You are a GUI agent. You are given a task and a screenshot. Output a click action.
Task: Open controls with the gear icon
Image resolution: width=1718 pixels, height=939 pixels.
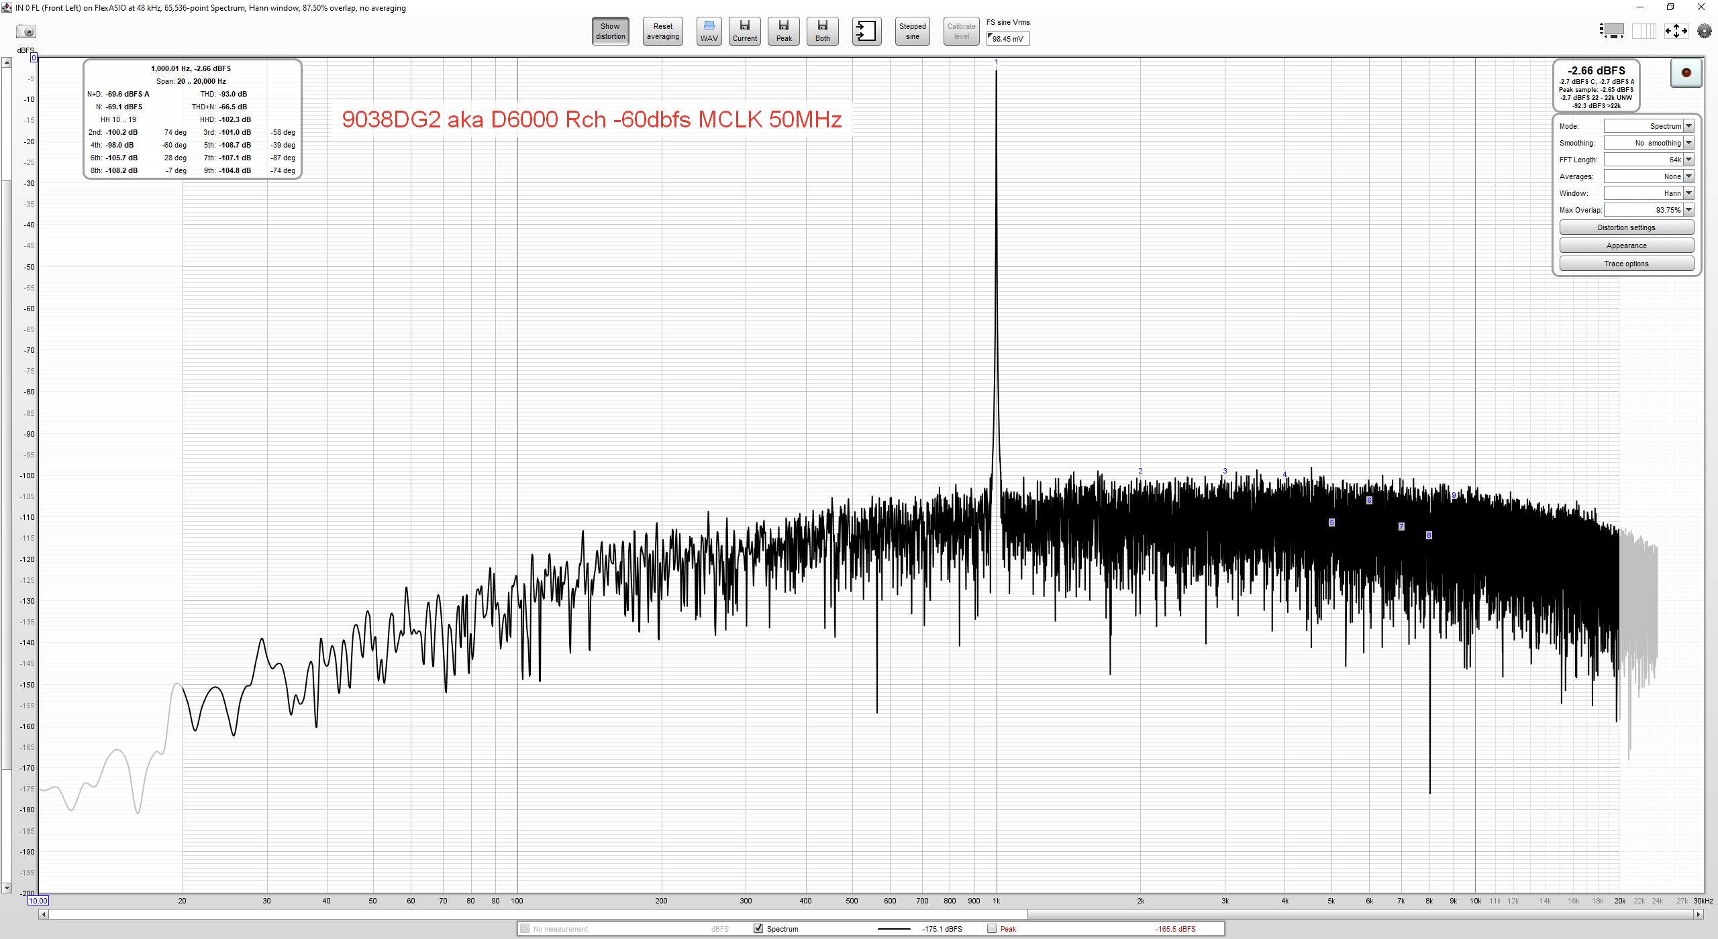pyautogui.click(x=1704, y=31)
